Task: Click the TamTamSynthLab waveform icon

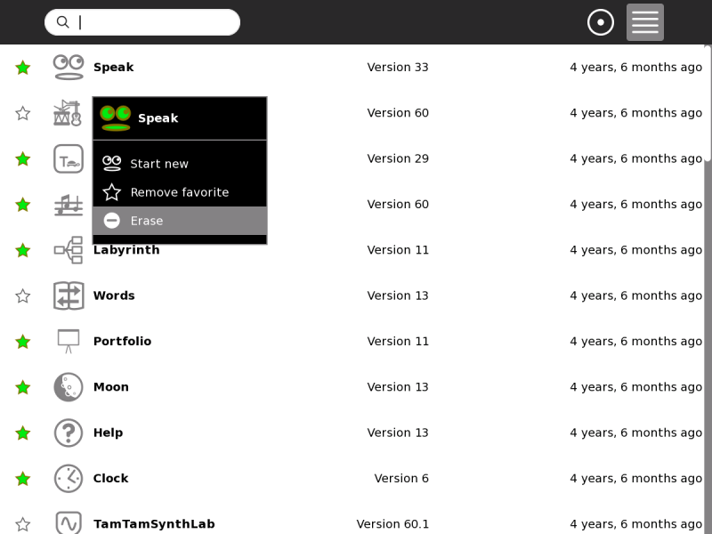Action: point(69,523)
